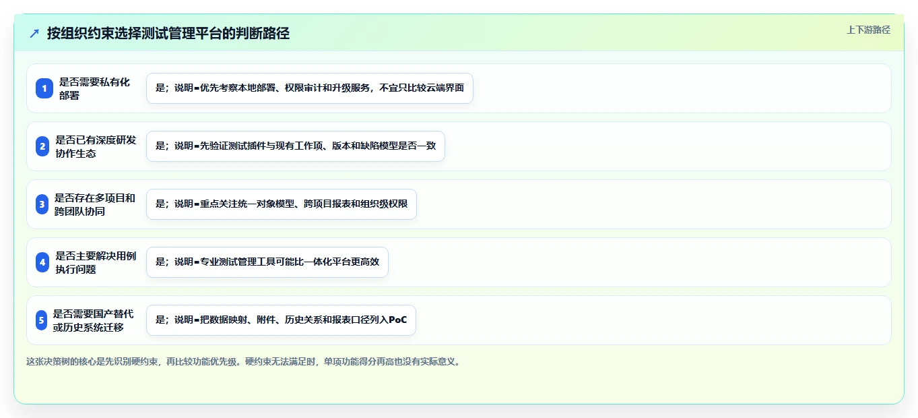
Task: Click the numbered badge 2
Action: click(x=42, y=146)
